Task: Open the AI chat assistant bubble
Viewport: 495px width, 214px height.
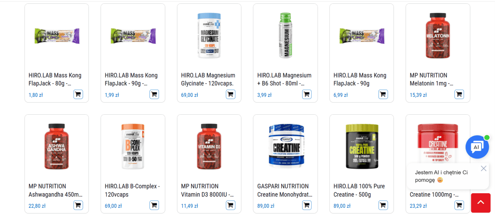Action: click(477, 147)
